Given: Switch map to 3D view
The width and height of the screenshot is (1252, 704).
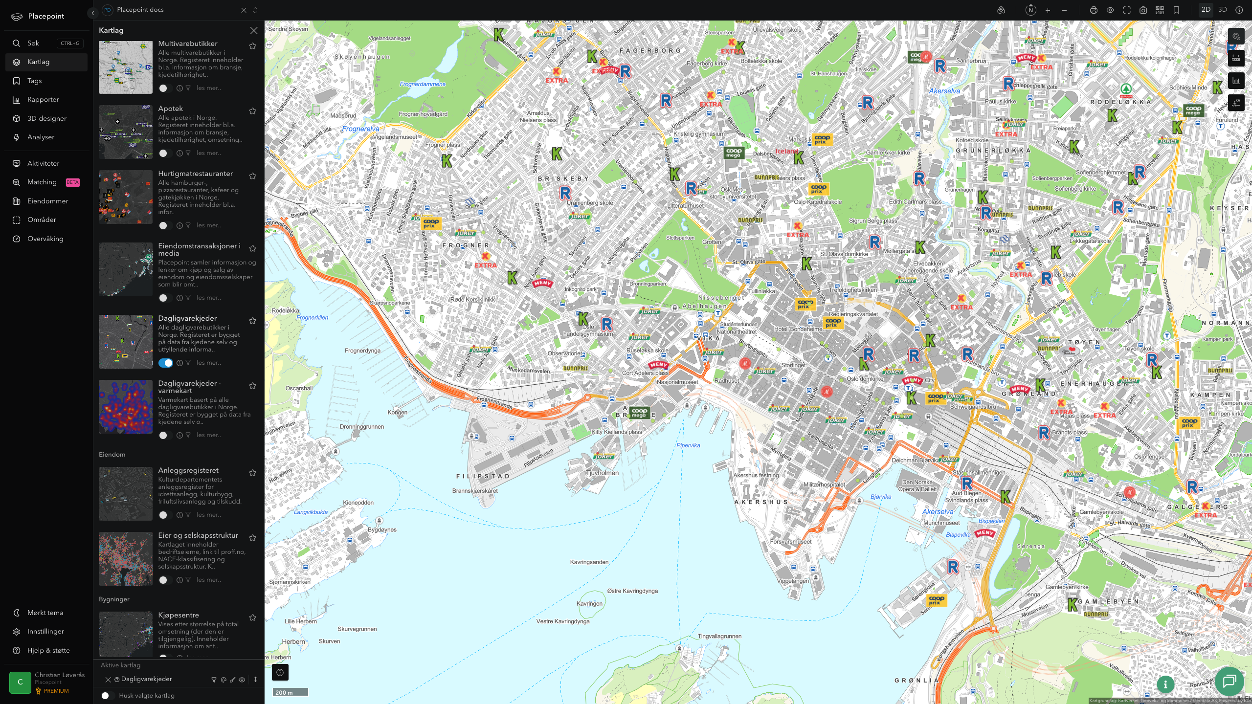Looking at the screenshot, I should tap(1223, 10).
